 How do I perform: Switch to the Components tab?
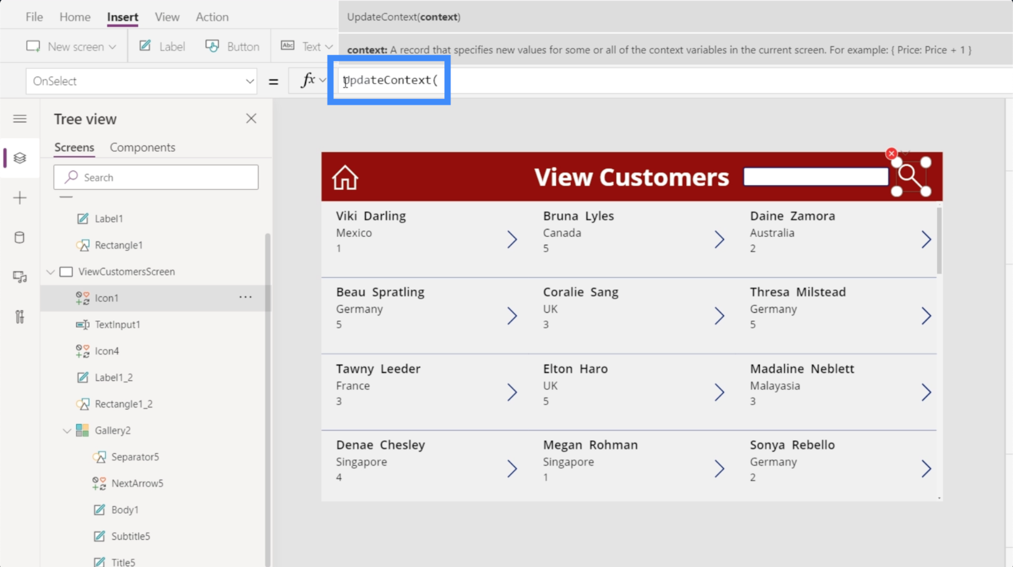click(142, 148)
